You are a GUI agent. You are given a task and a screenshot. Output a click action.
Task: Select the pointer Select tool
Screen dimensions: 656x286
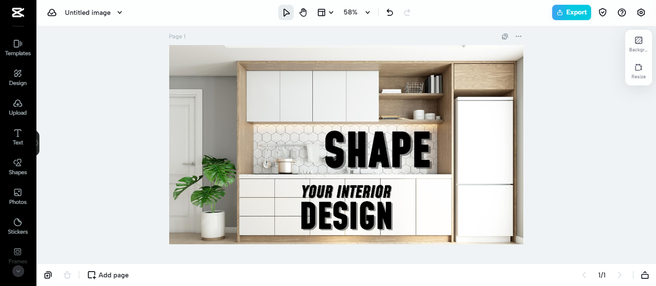click(286, 12)
